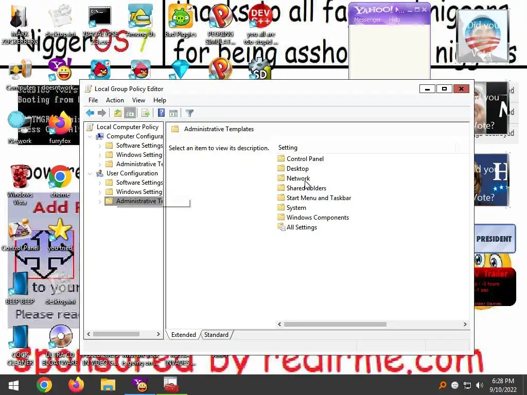The image size is (527, 395).
Task: Click the Forward arrow toolbar icon
Action: coord(101,113)
